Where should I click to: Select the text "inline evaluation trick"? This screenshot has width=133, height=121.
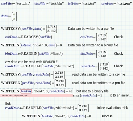[x=112, y=108]
